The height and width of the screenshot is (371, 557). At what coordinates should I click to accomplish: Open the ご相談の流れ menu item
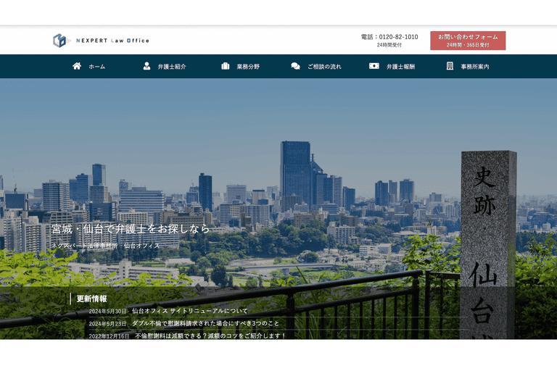coord(324,67)
